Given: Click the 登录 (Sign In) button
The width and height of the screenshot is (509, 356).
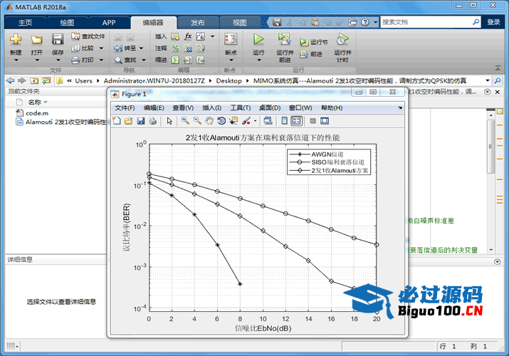Looking at the screenshot, I should (493, 22).
